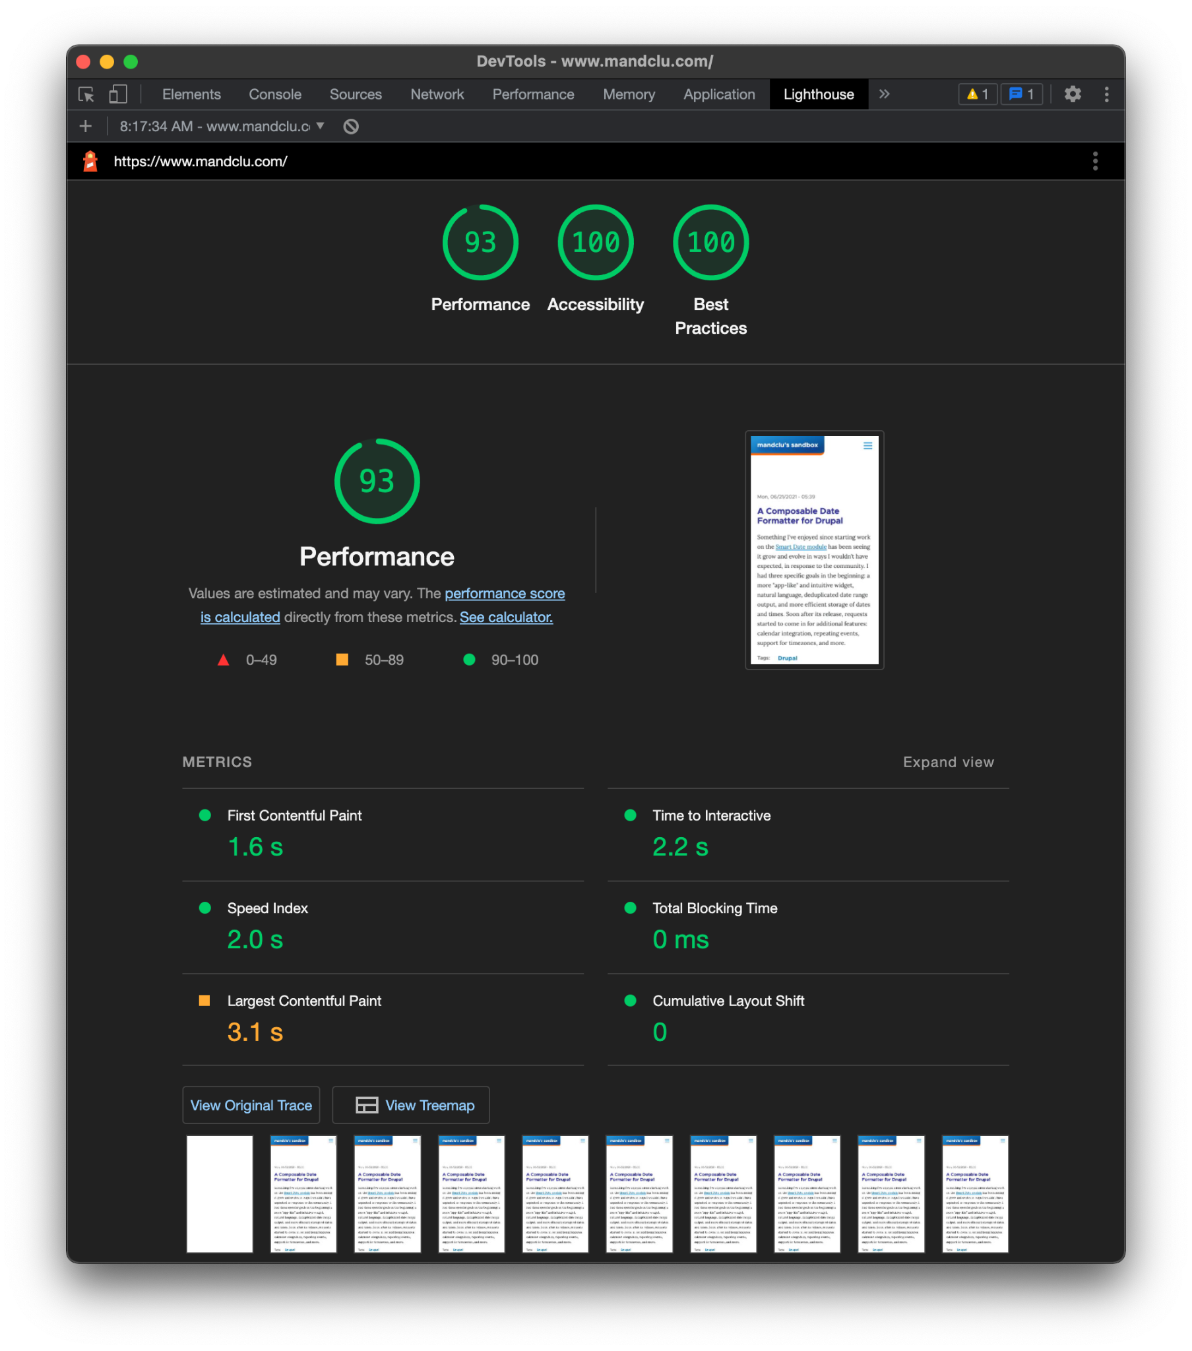The height and width of the screenshot is (1351, 1192).
Task: Click the Best Practices score gauge
Action: tap(710, 243)
